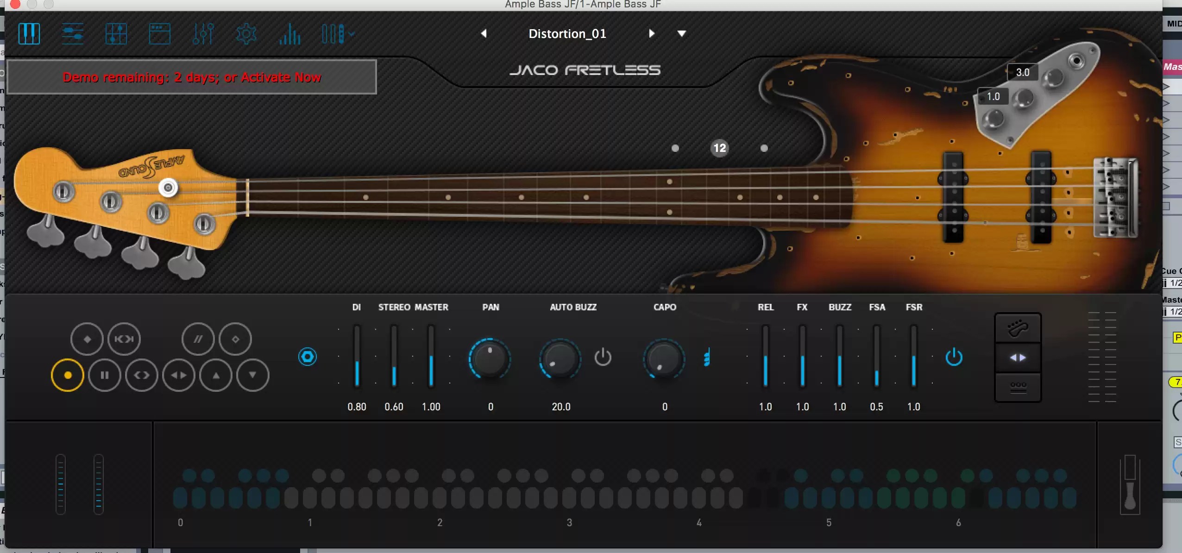The width and height of the screenshot is (1182, 553).
Task: Select the Distortion_01 preset name
Action: click(567, 33)
